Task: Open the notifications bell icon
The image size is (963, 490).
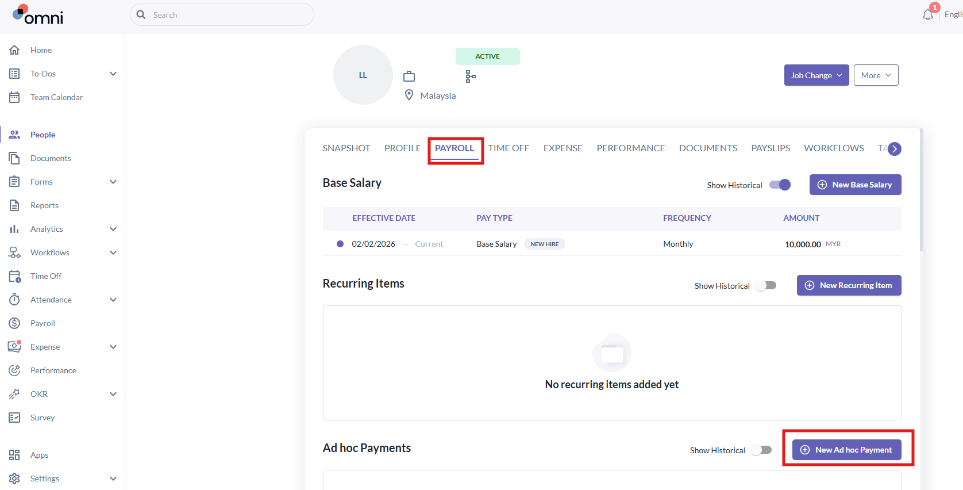Action: pos(928,14)
